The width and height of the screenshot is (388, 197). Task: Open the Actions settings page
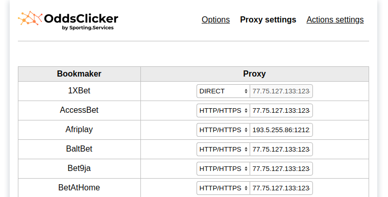335,19
